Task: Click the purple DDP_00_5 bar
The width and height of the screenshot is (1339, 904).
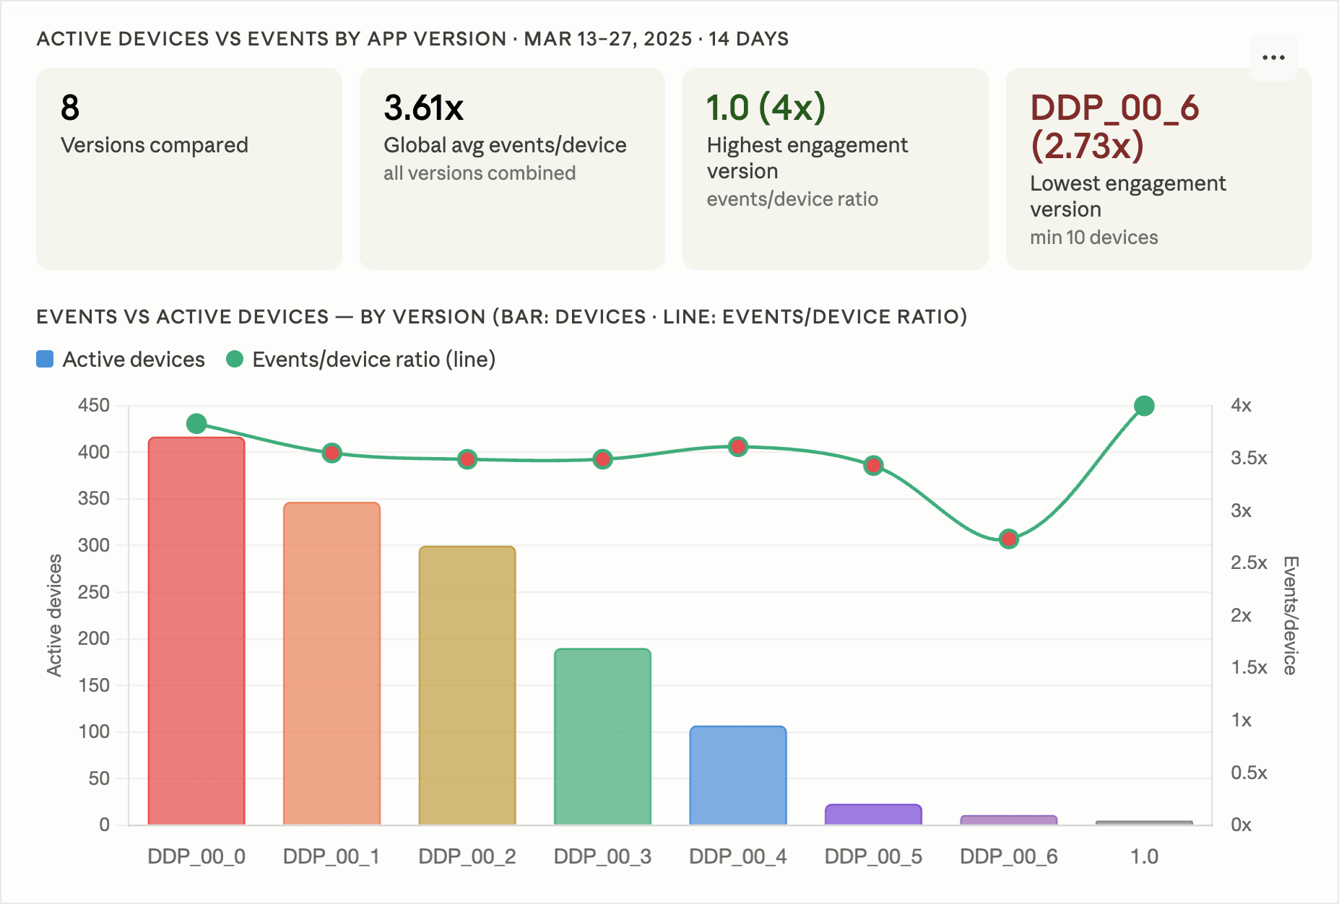Action: tap(873, 814)
